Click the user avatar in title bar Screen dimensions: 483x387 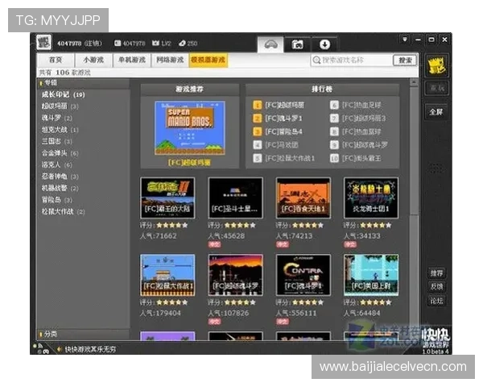coord(43,42)
